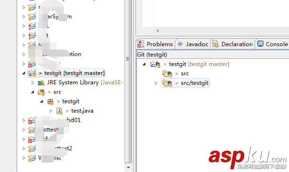289x172 pixels.
Task: Click the test.java file icon
Action: tap(59, 111)
